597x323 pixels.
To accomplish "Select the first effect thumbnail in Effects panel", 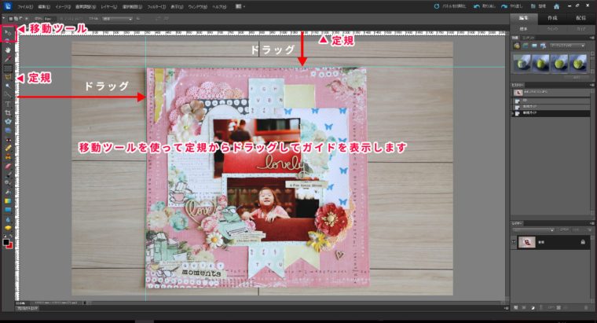I will (522, 64).
